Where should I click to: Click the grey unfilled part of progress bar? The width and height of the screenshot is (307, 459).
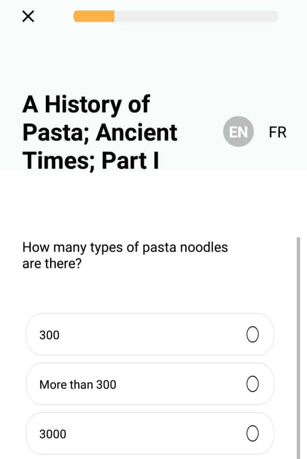pyautogui.click(x=196, y=16)
